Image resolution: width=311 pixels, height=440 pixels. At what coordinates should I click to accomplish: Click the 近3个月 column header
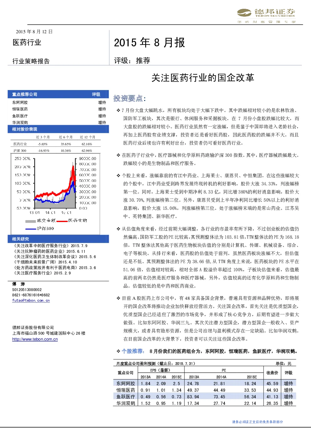[43, 137]
